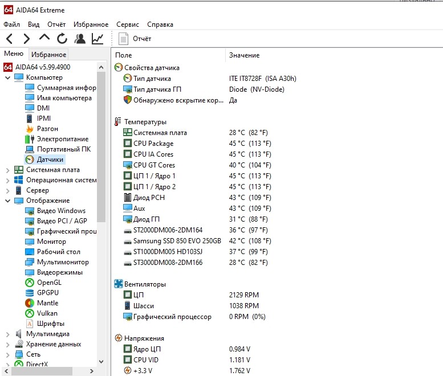Expand the Хранение данных tree node
Image resolution: width=443 pixels, height=376 pixels.
(x=7, y=344)
